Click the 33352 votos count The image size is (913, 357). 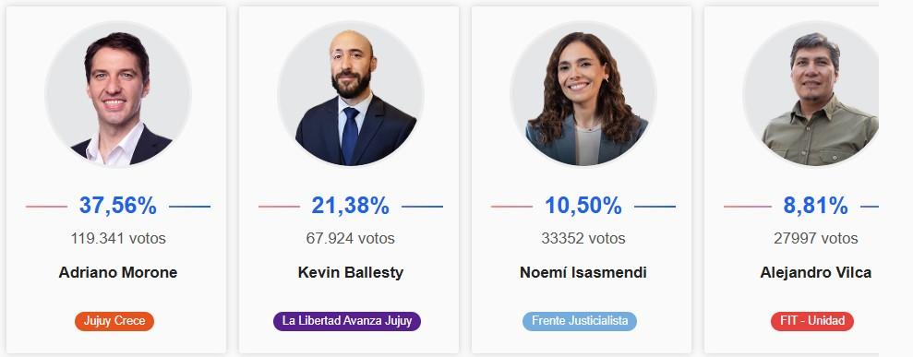click(x=583, y=238)
